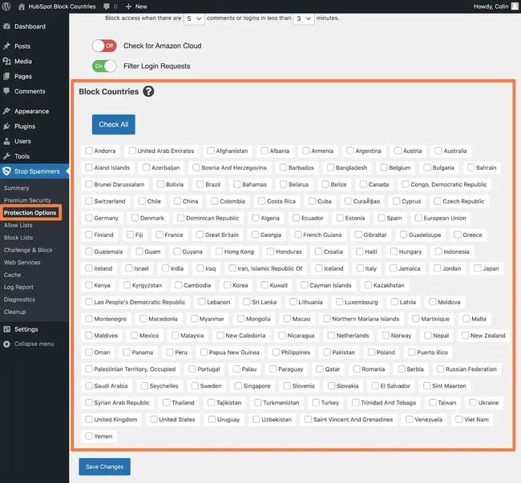
Task: Click the user avatar next to Howdy, Colin
Action: 515,6
